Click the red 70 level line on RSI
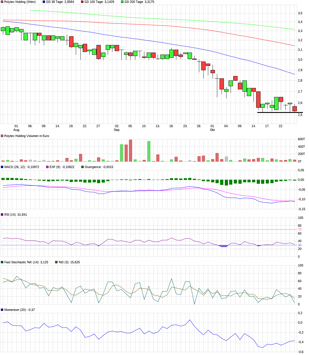Viewport: 309px width, 355px height. click(x=145, y=229)
